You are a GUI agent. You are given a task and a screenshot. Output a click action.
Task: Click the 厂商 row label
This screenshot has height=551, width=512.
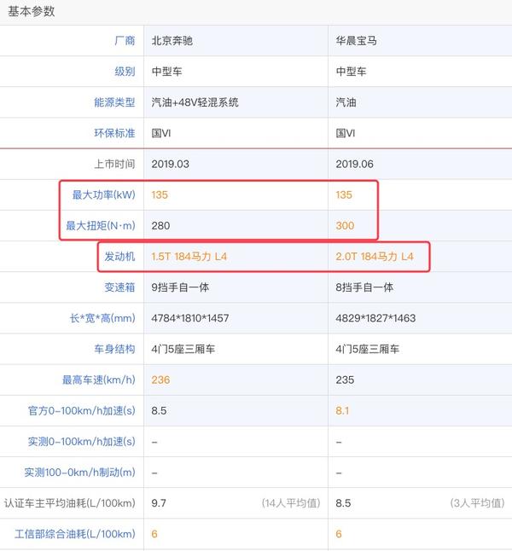coord(125,41)
